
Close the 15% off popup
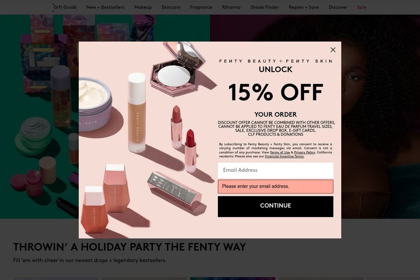(333, 50)
